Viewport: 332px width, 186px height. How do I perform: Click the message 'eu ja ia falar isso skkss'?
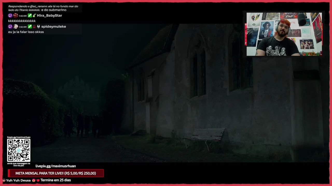pos(26,32)
